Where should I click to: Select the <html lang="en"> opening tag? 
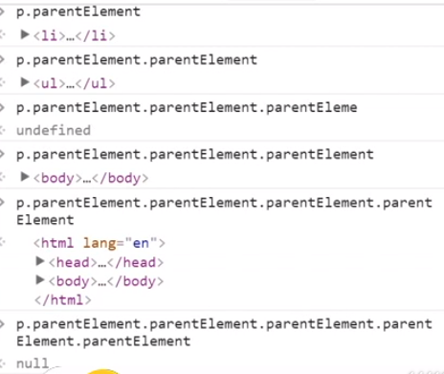click(100, 243)
